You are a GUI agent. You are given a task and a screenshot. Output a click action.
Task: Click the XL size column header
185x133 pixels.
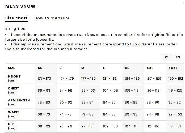(127, 68)
